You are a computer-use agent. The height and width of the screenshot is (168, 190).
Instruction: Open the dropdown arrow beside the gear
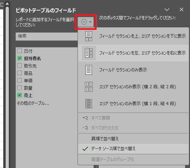90,22
